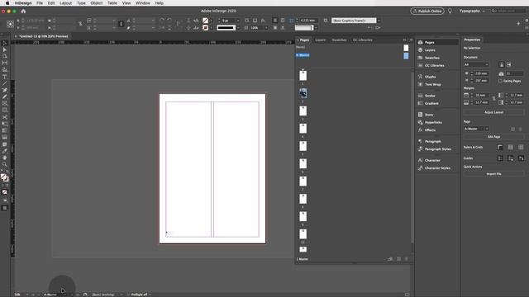Open the Swatches panel from dock
529x297 pixels.
point(431,58)
